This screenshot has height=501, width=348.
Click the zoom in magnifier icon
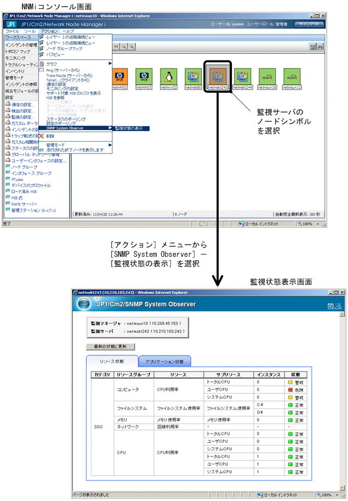(x=132, y=47)
